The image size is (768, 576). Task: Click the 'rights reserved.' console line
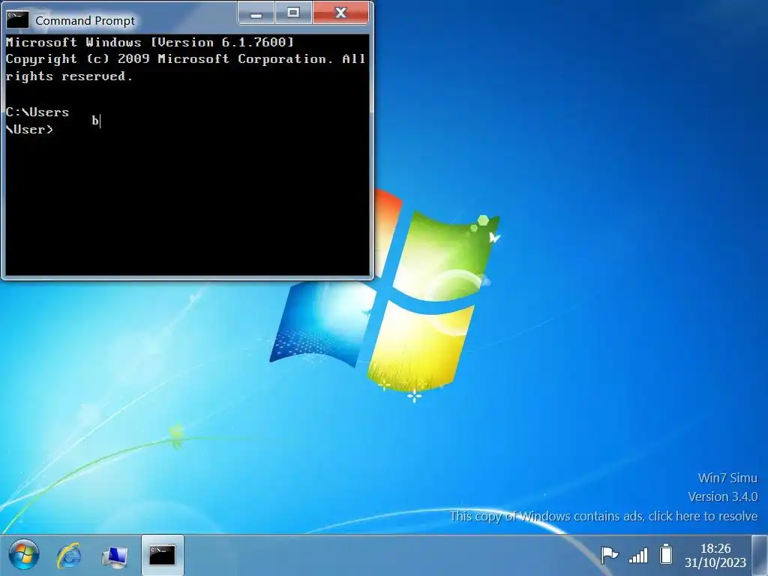point(69,76)
